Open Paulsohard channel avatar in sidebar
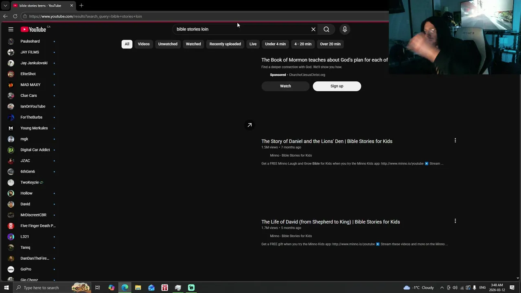521x293 pixels. [11, 41]
